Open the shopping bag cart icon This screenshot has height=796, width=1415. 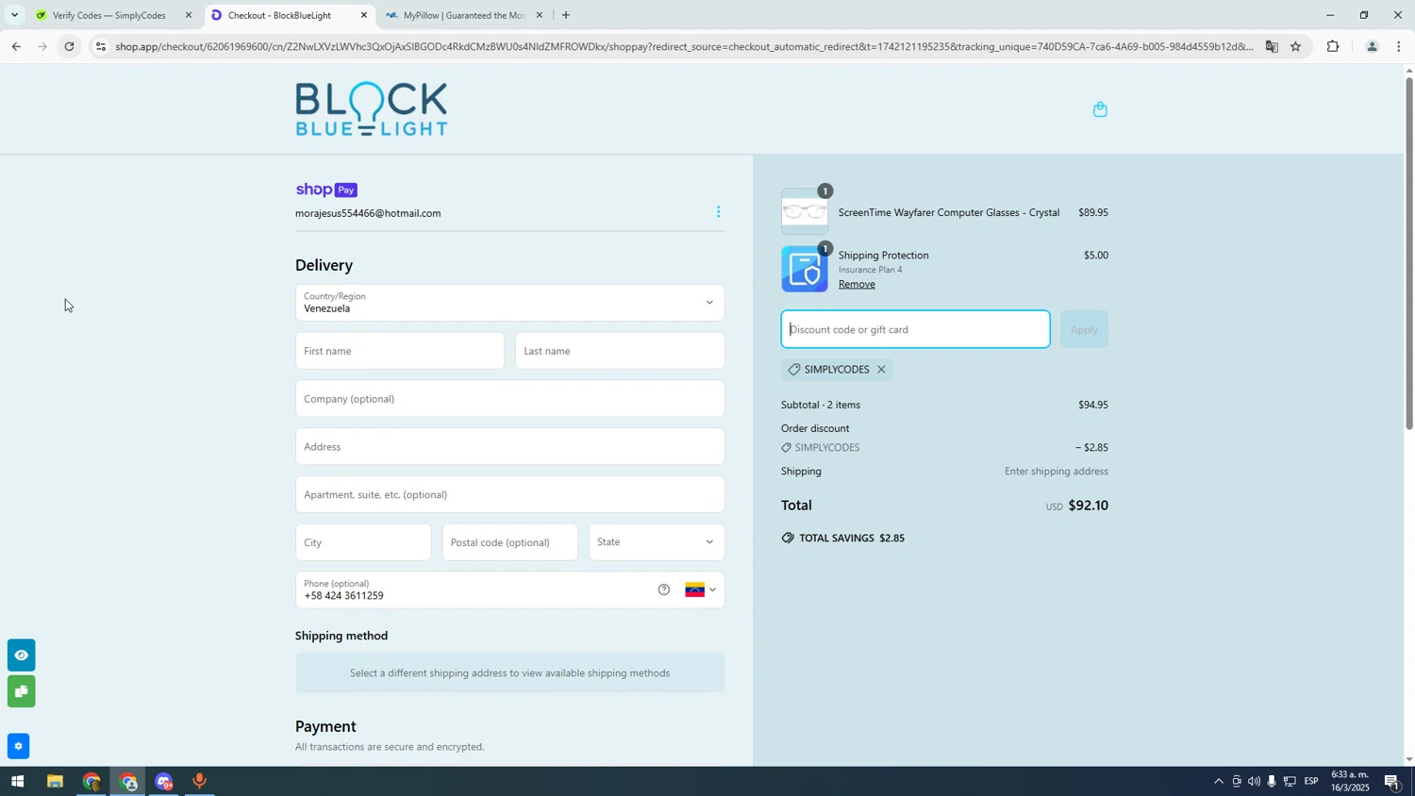point(1100,109)
